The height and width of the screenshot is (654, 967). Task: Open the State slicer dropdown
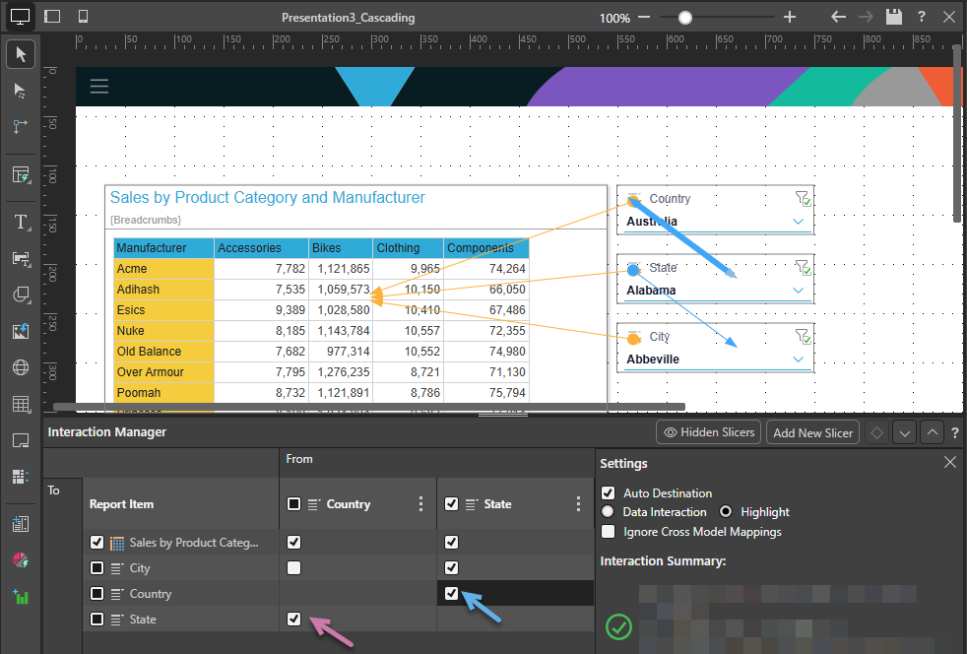[798, 291]
